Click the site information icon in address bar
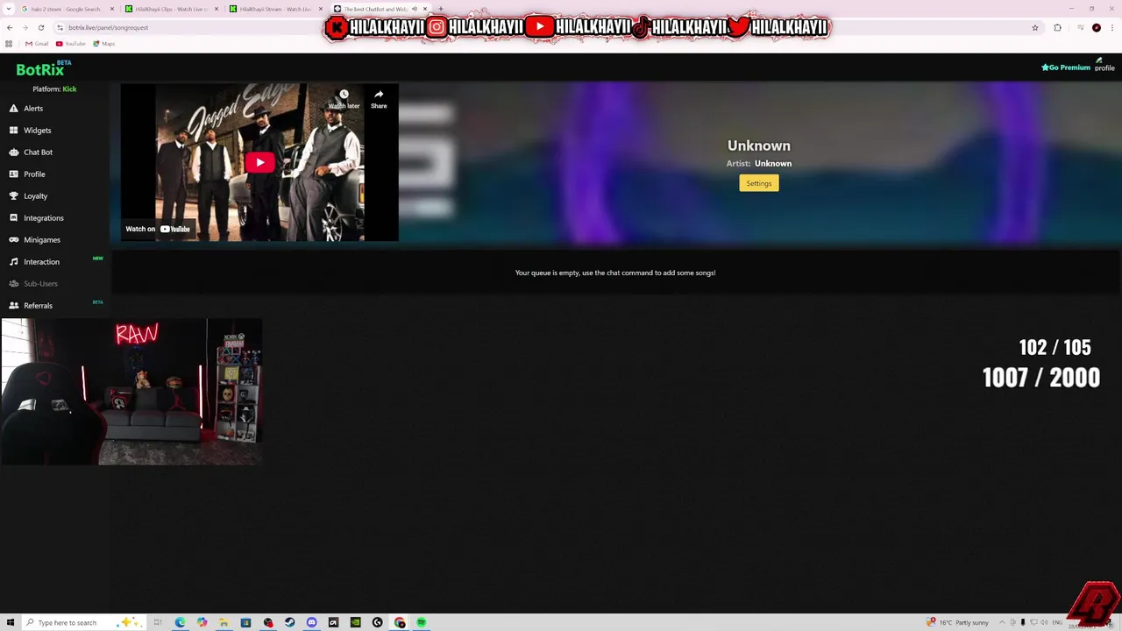The image size is (1122, 631). click(60, 27)
